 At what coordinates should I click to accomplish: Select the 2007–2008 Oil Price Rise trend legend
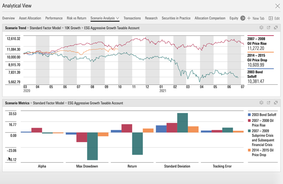tap(257, 41)
